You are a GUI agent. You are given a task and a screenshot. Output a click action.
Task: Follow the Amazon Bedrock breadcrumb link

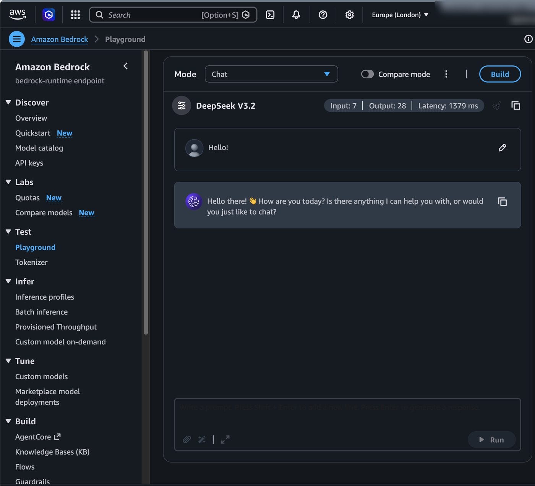click(59, 39)
